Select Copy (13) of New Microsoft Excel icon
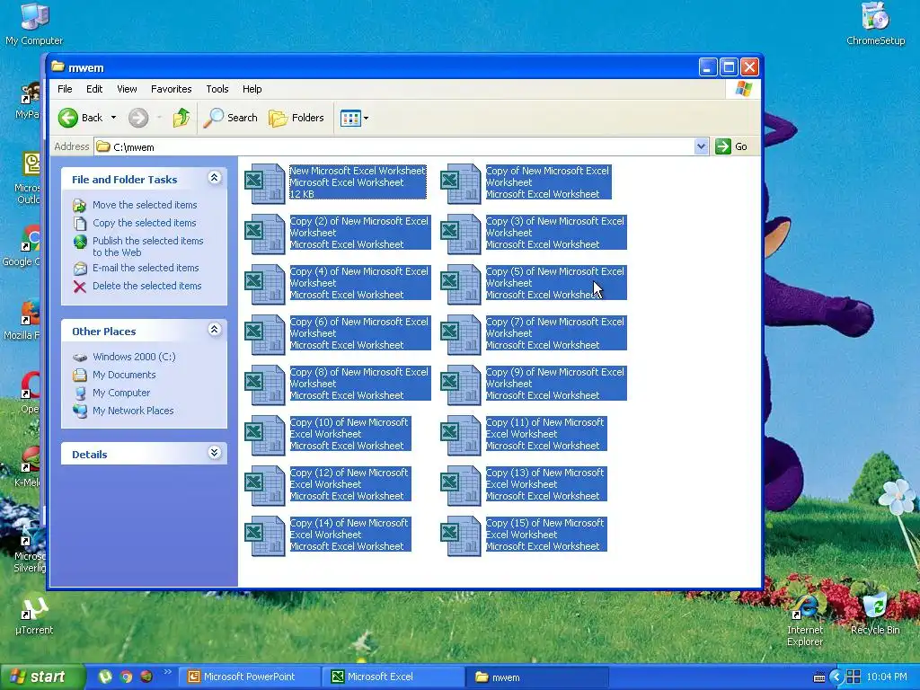 pos(461,486)
